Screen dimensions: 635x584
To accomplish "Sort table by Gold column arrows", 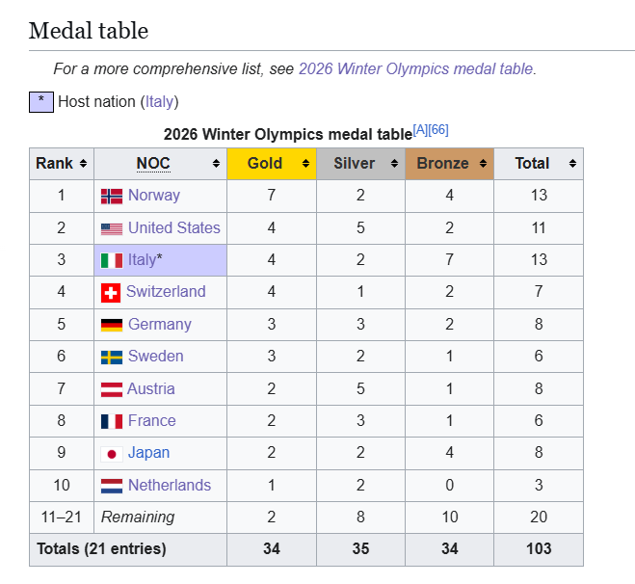I will pyautogui.click(x=305, y=164).
